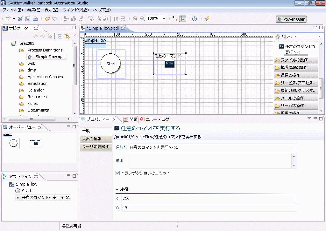This screenshot has width=326, height=231.
Task: Select the Simulation folder
Action: (x=33, y=84)
